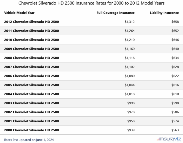The width and height of the screenshot is (183, 143).
Task: Click the Vehicle Model Year column header
Action: tap(19, 13)
